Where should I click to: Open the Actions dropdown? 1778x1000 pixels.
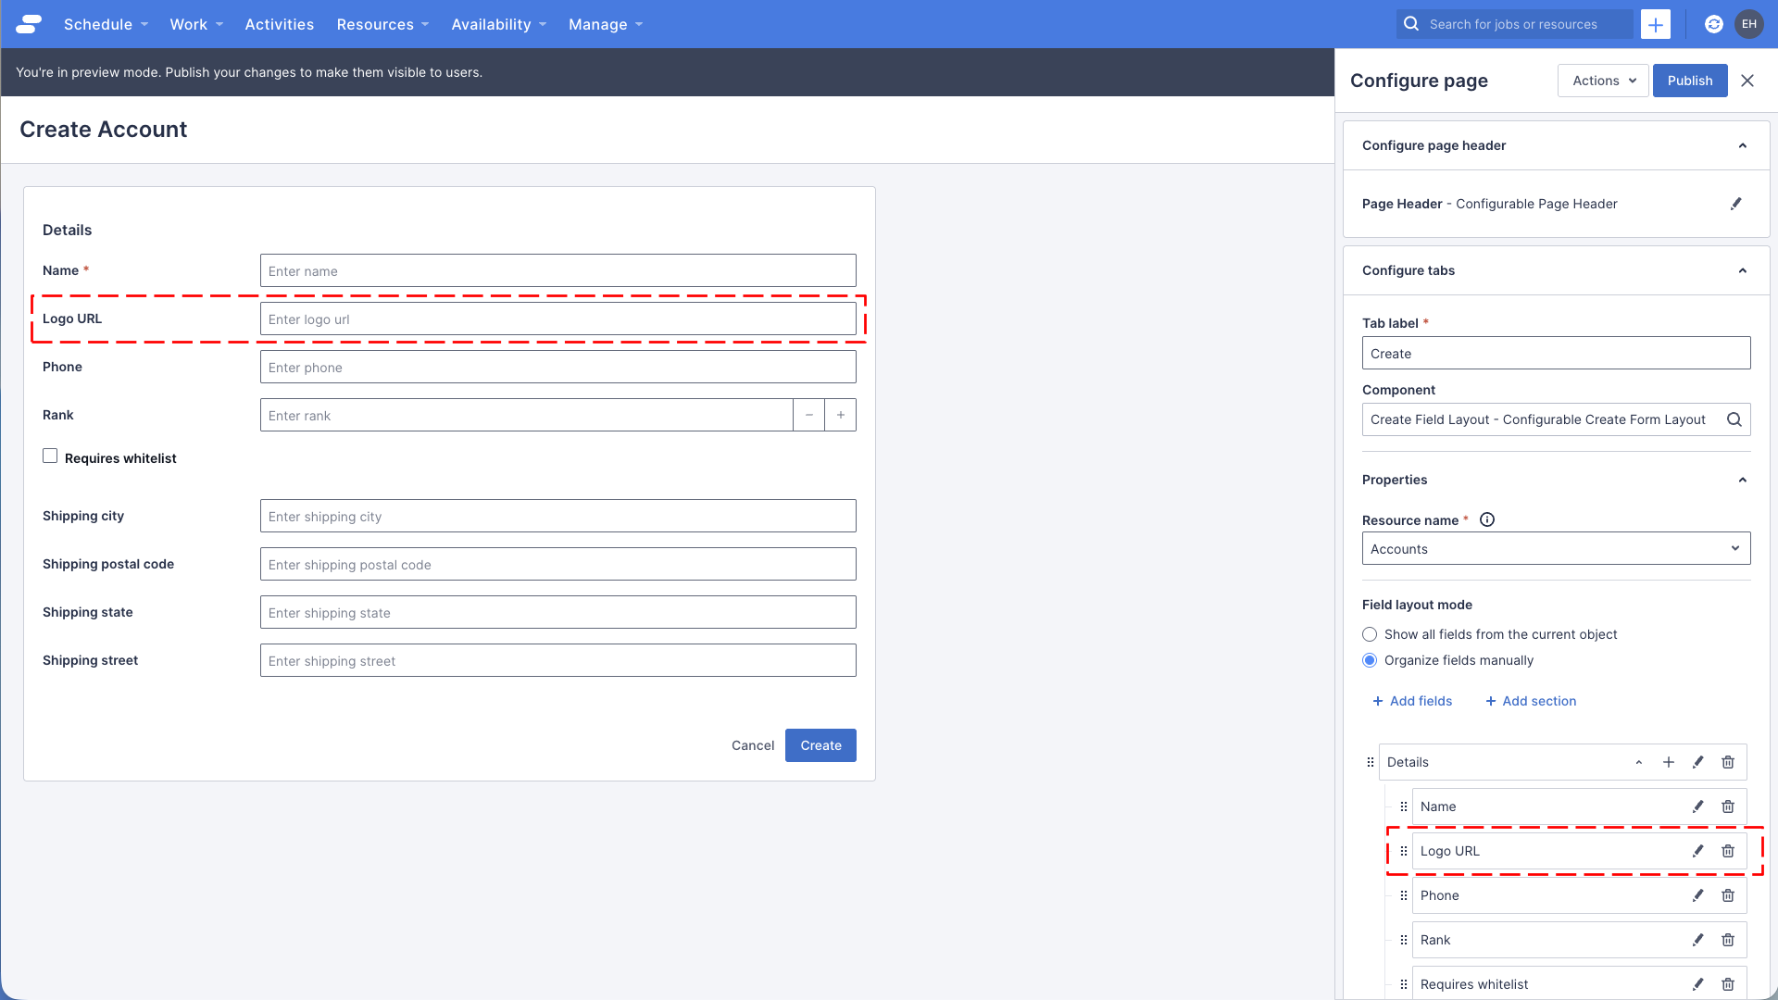pos(1602,81)
